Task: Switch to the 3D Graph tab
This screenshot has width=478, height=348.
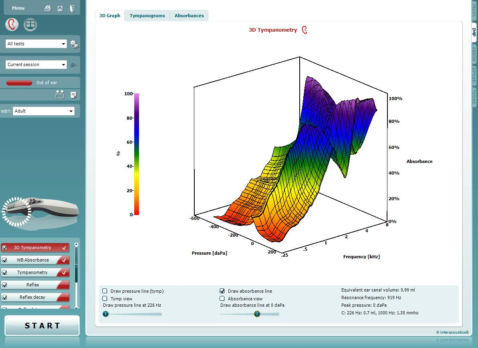Action: point(110,16)
